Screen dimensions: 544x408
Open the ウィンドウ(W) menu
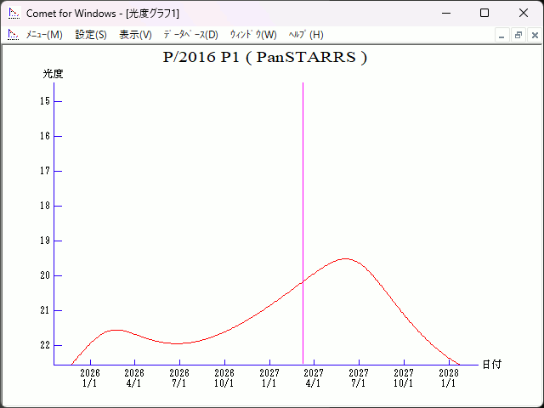coord(253,35)
